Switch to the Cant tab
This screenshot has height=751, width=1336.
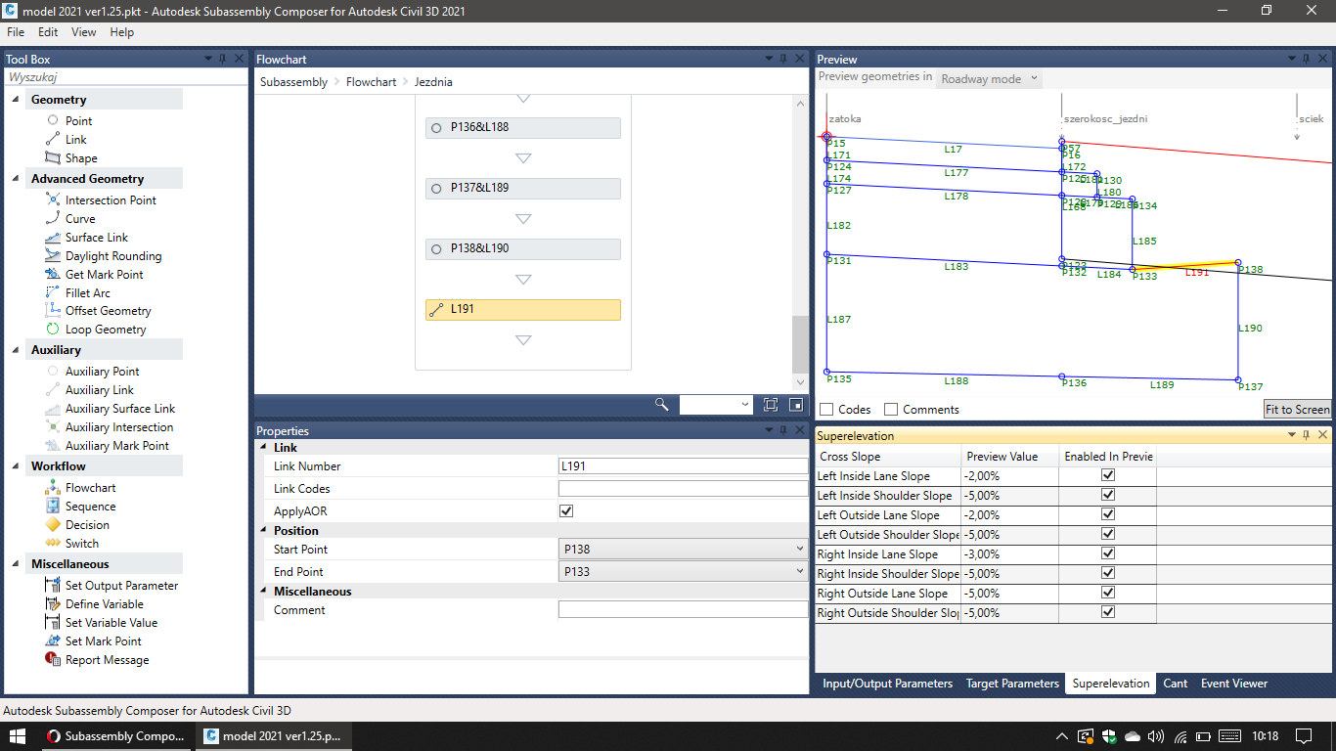[x=1176, y=684]
